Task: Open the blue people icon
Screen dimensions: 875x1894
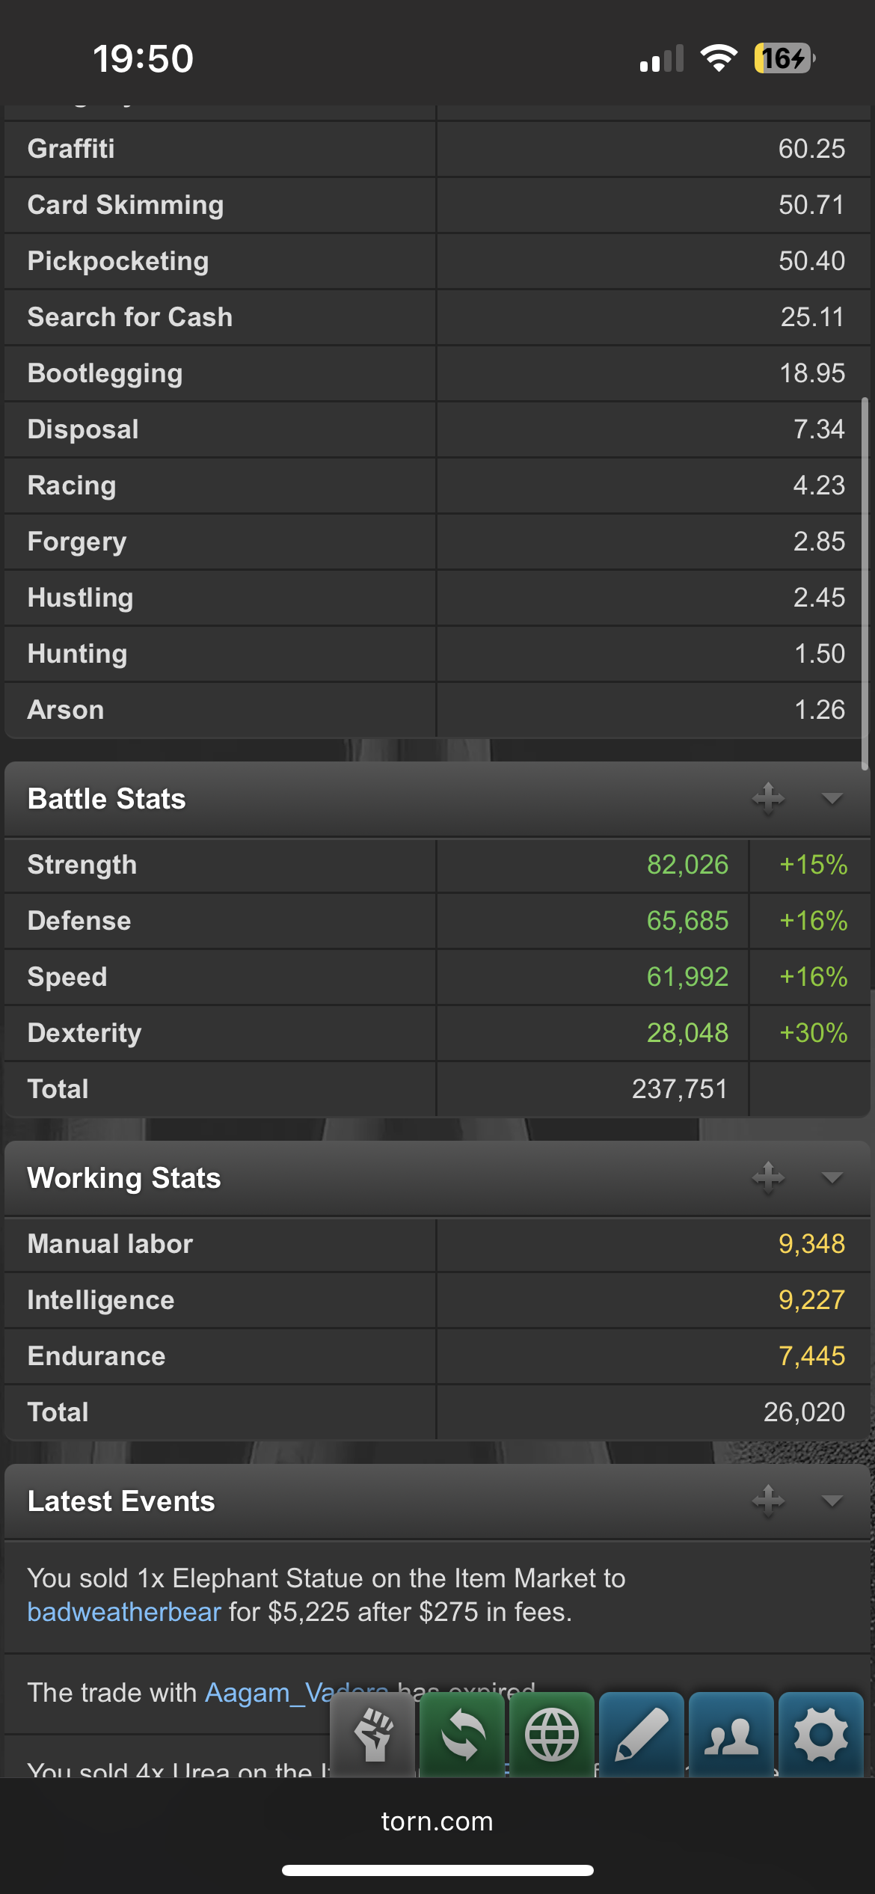Action: (731, 1735)
